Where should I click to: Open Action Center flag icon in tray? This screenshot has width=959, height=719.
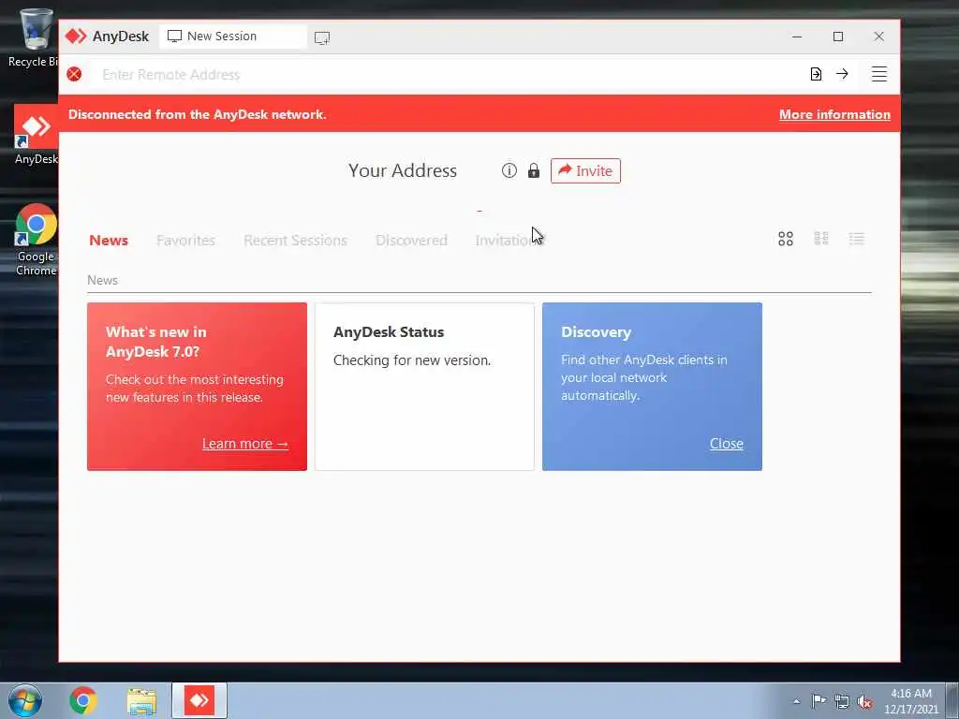pyautogui.click(x=819, y=701)
